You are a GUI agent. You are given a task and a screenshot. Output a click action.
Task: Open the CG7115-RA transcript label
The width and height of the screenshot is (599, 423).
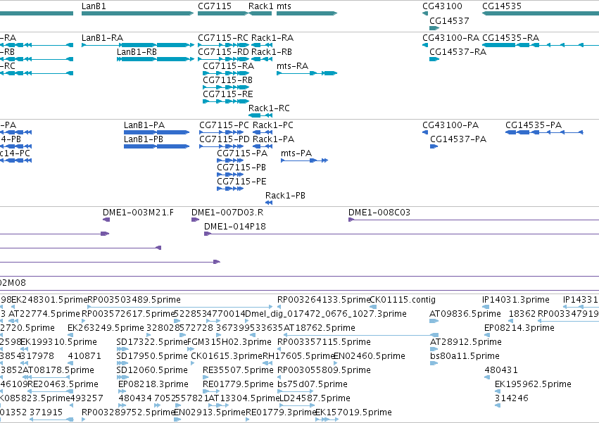click(x=229, y=66)
